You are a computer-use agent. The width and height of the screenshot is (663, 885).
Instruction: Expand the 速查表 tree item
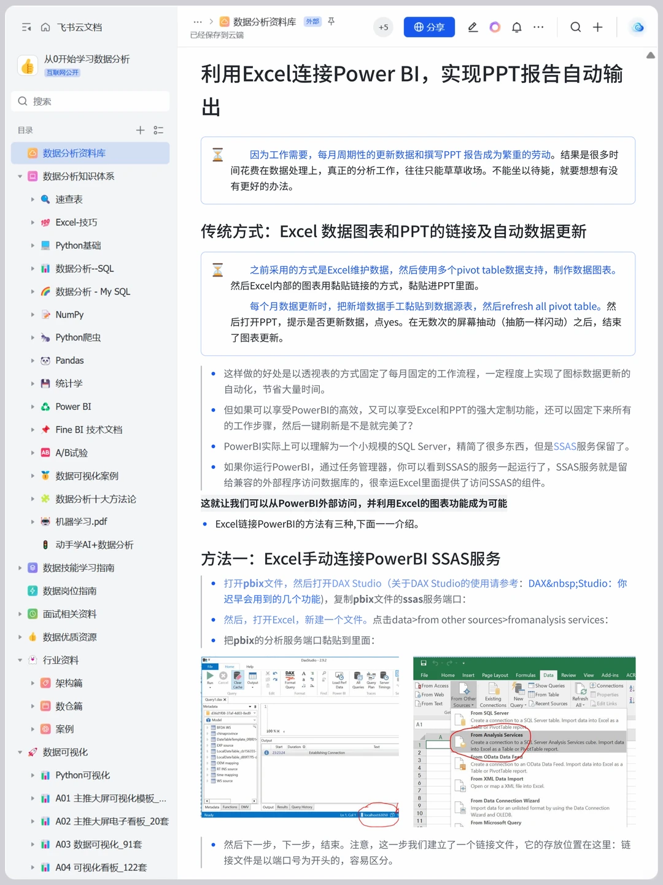click(33, 199)
